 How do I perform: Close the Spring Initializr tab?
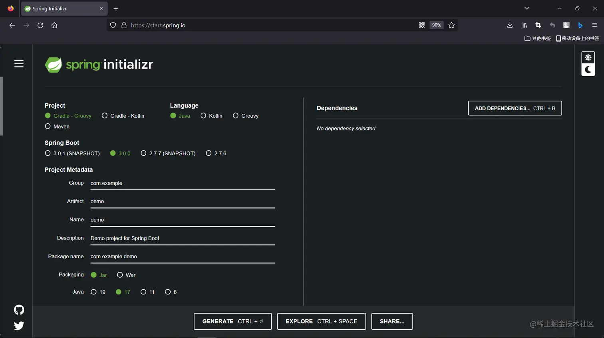(x=101, y=8)
